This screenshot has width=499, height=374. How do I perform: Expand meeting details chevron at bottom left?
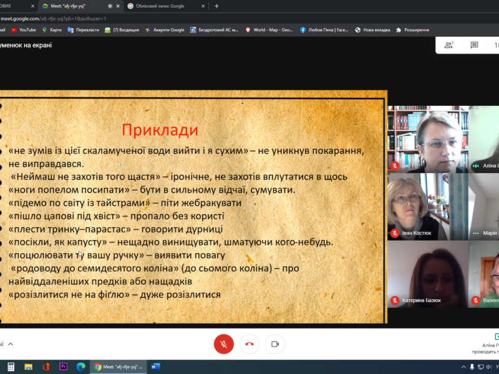coord(11,343)
